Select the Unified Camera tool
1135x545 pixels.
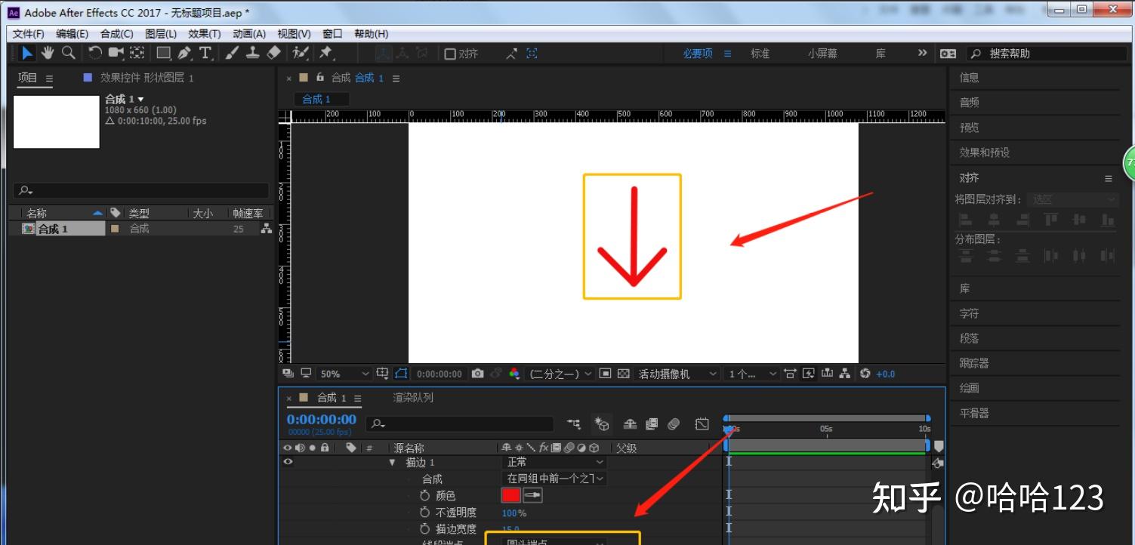point(116,53)
